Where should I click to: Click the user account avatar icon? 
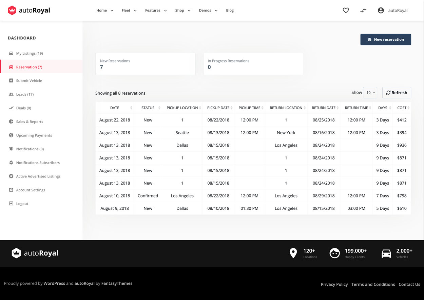(381, 11)
